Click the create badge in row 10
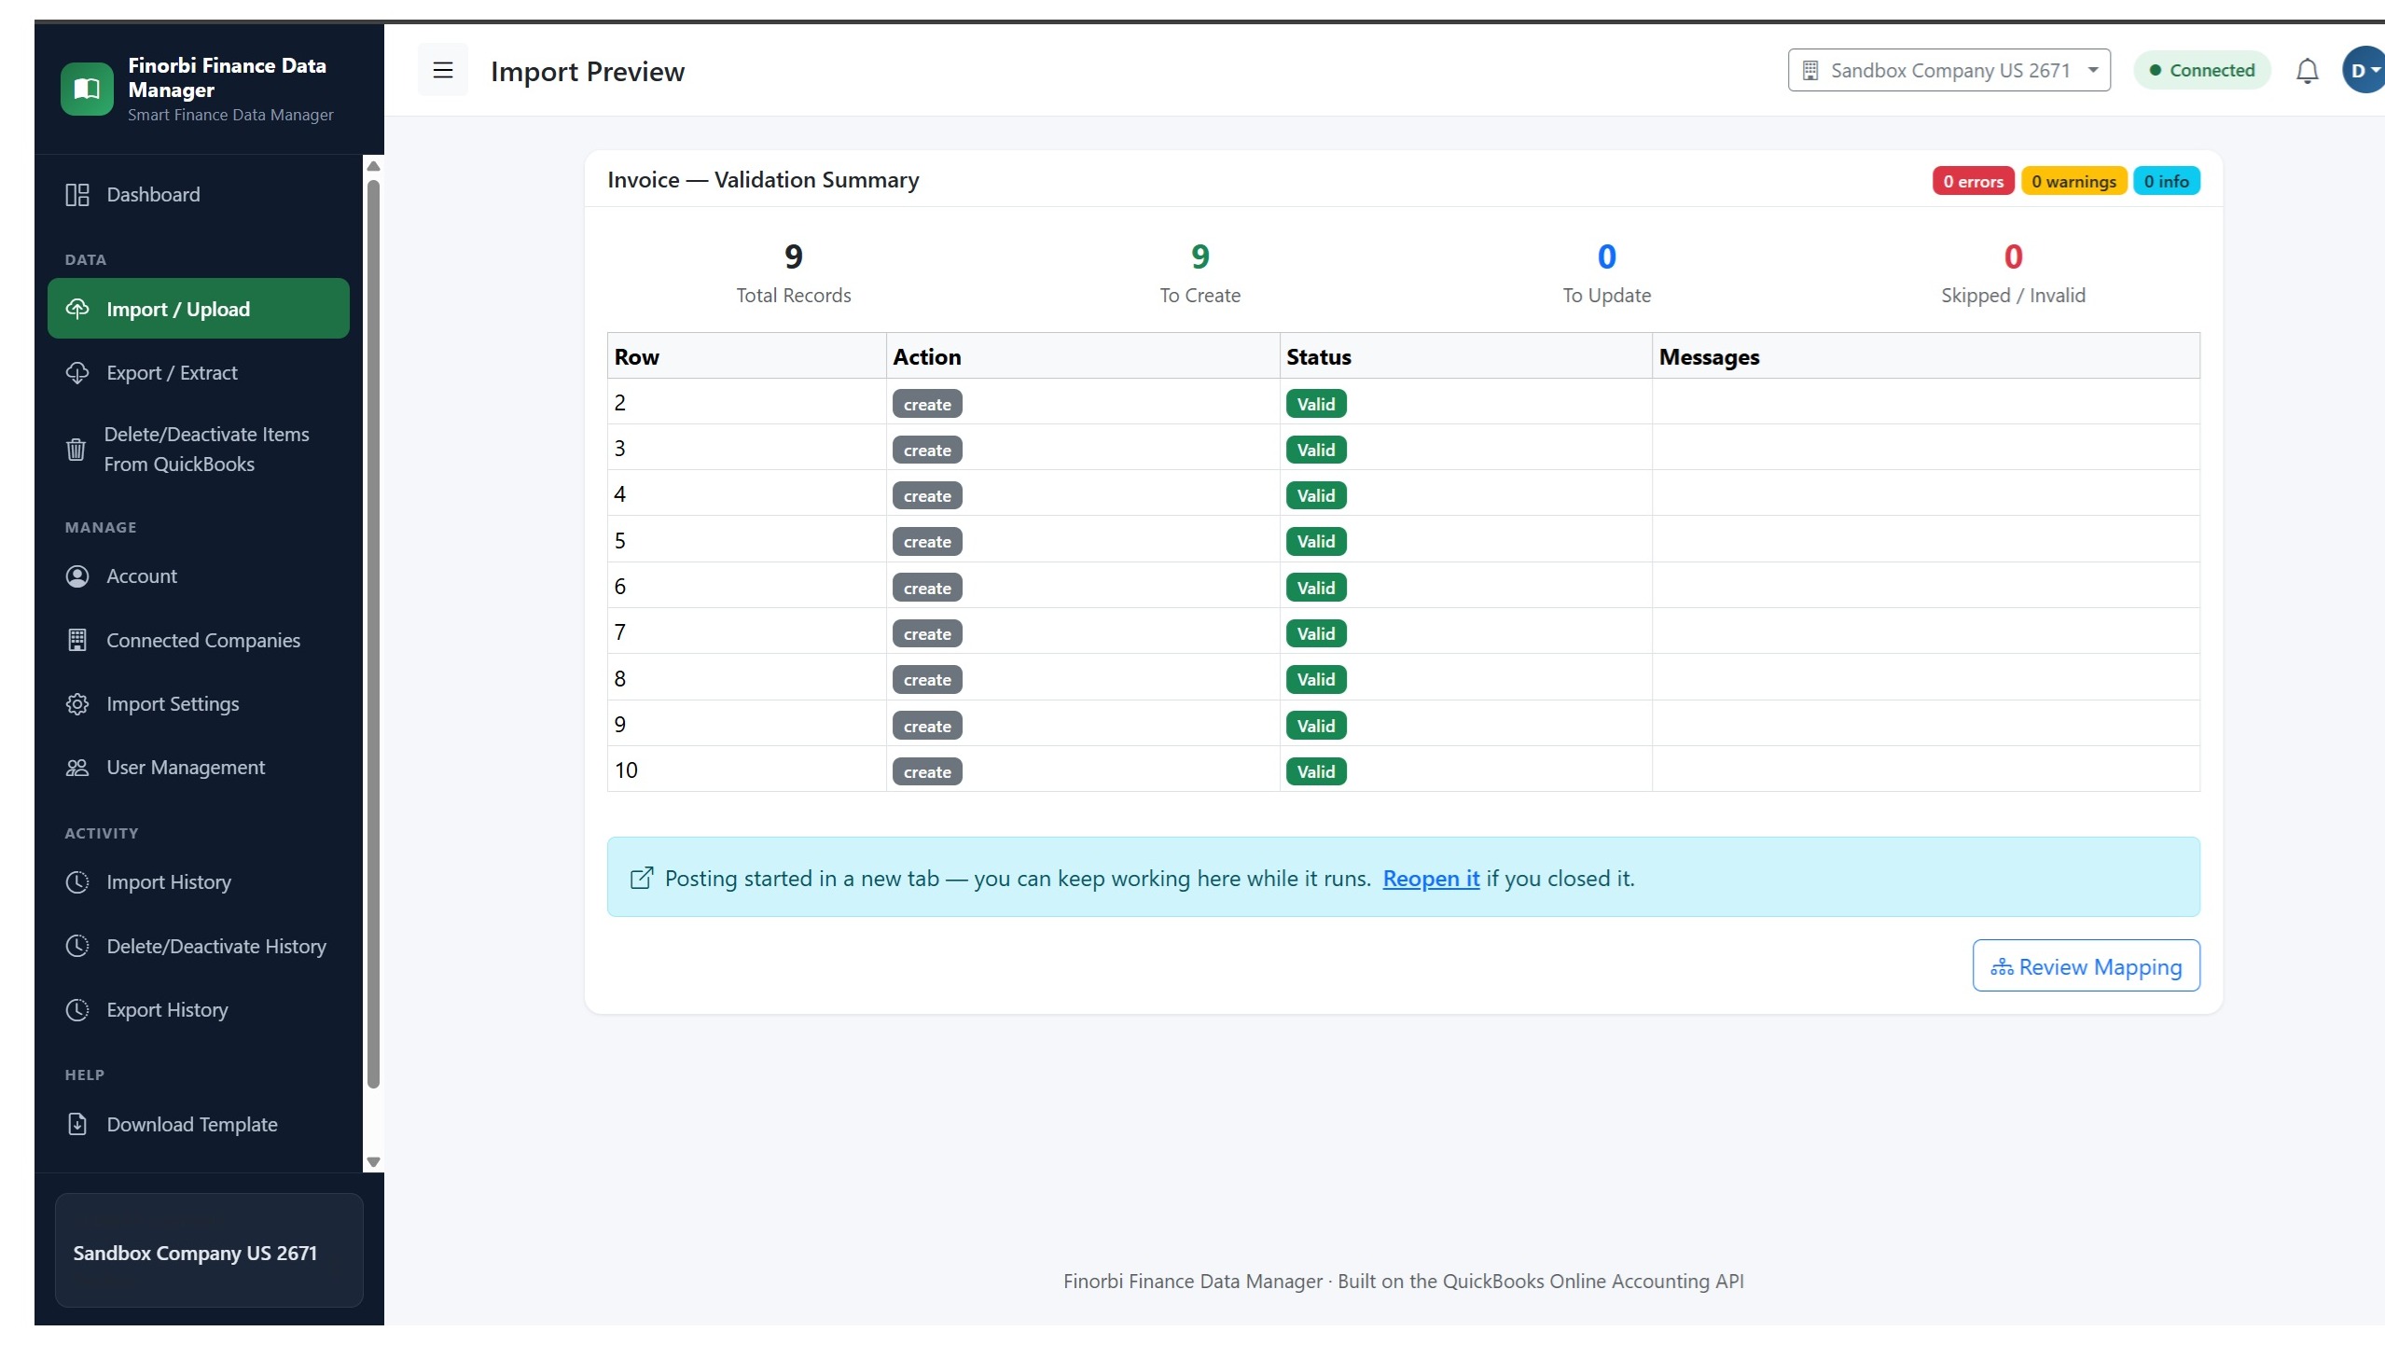Image resolution: width=2385 pixels, height=1345 pixels. 927,772
